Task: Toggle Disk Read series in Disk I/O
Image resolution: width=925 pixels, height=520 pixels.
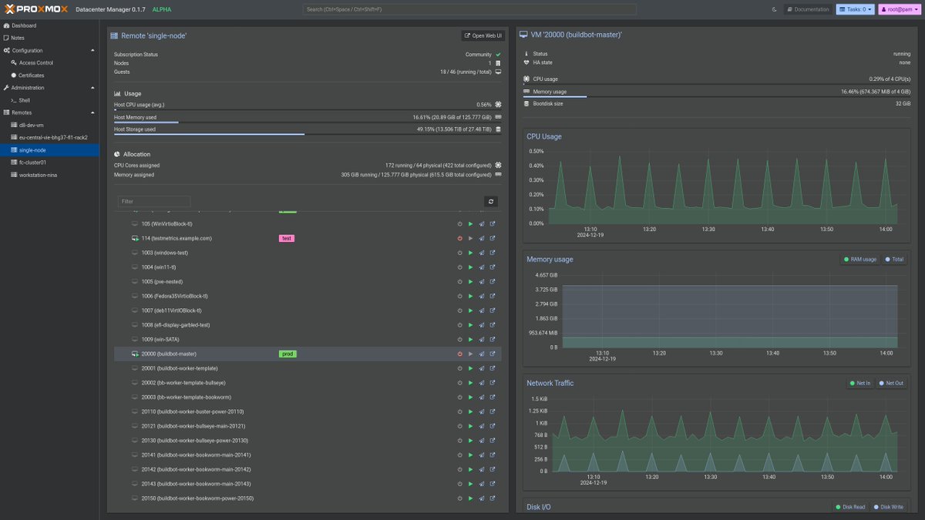Action: pyautogui.click(x=851, y=507)
